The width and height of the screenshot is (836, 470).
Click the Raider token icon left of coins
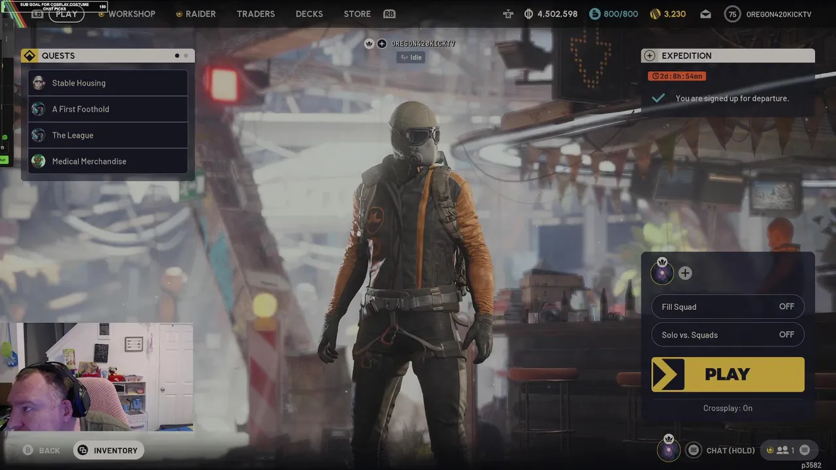(x=508, y=14)
